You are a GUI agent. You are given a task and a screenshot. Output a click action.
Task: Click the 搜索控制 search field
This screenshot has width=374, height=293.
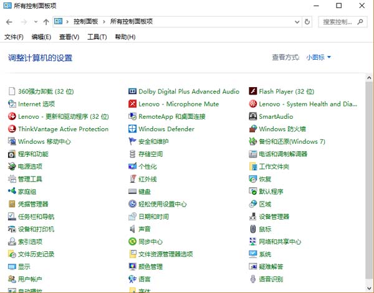[342, 22]
